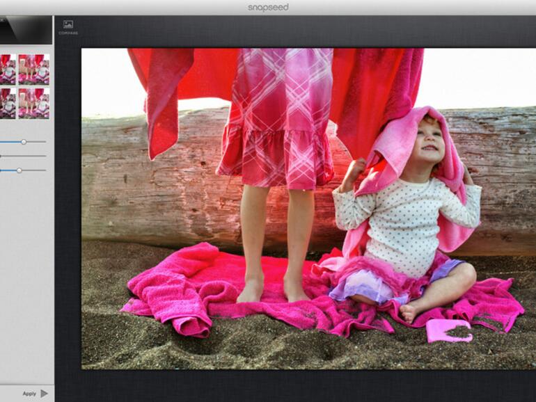Click the second slider's handle at left edge
Viewport: 536px width, 402px height.
[x=1, y=156]
